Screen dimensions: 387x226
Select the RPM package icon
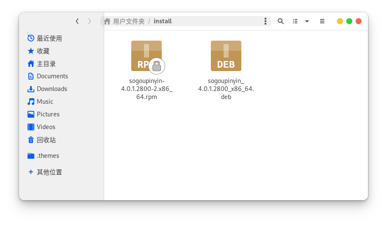147,56
